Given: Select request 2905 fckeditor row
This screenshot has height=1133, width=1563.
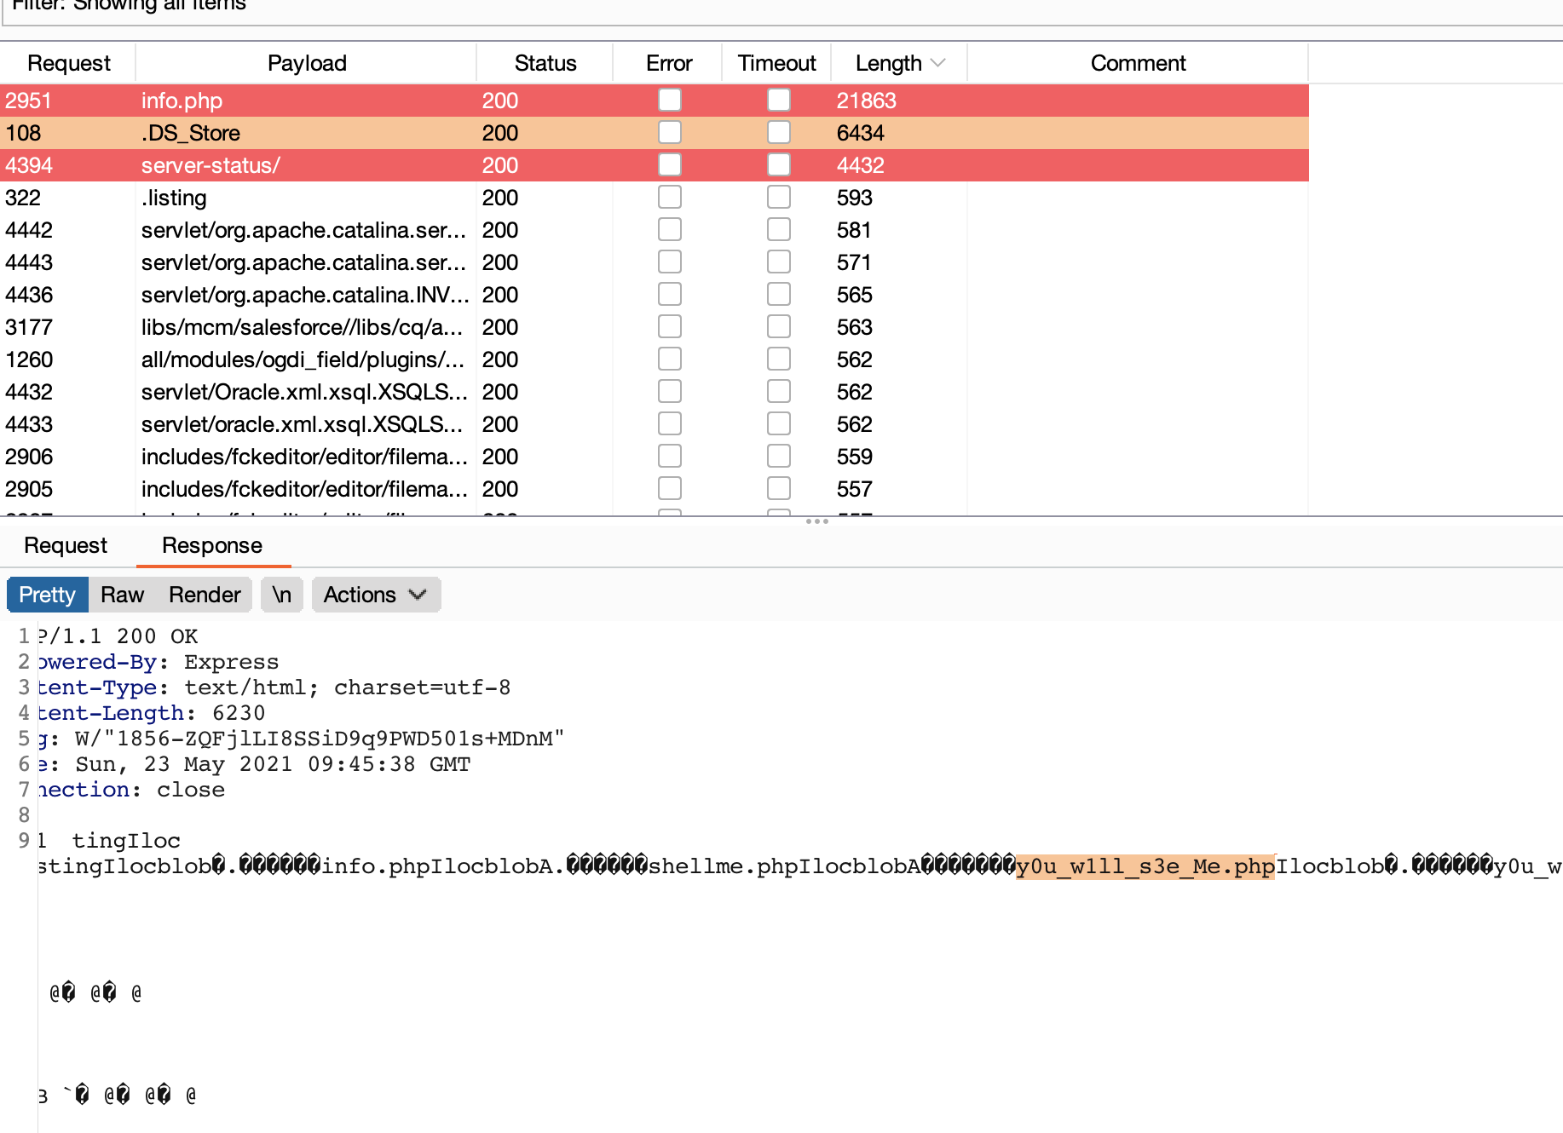Looking at the screenshot, I should 655,489.
